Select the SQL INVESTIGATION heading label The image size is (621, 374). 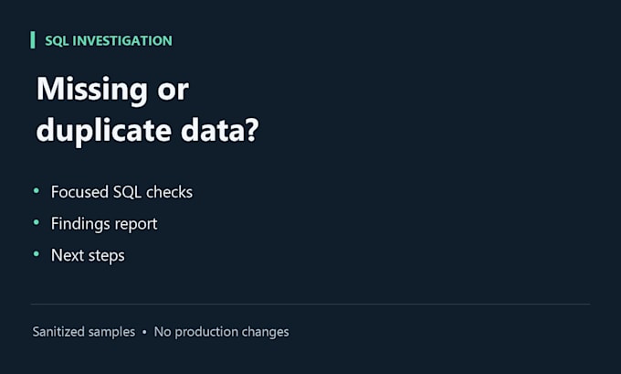pos(109,41)
